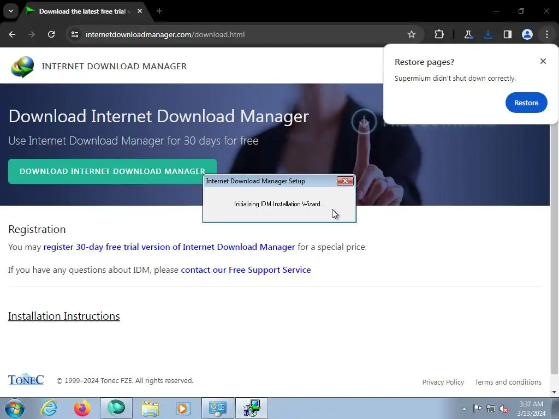Open the side panel icon
This screenshot has width=559, height=419.
tap(508, 34)
